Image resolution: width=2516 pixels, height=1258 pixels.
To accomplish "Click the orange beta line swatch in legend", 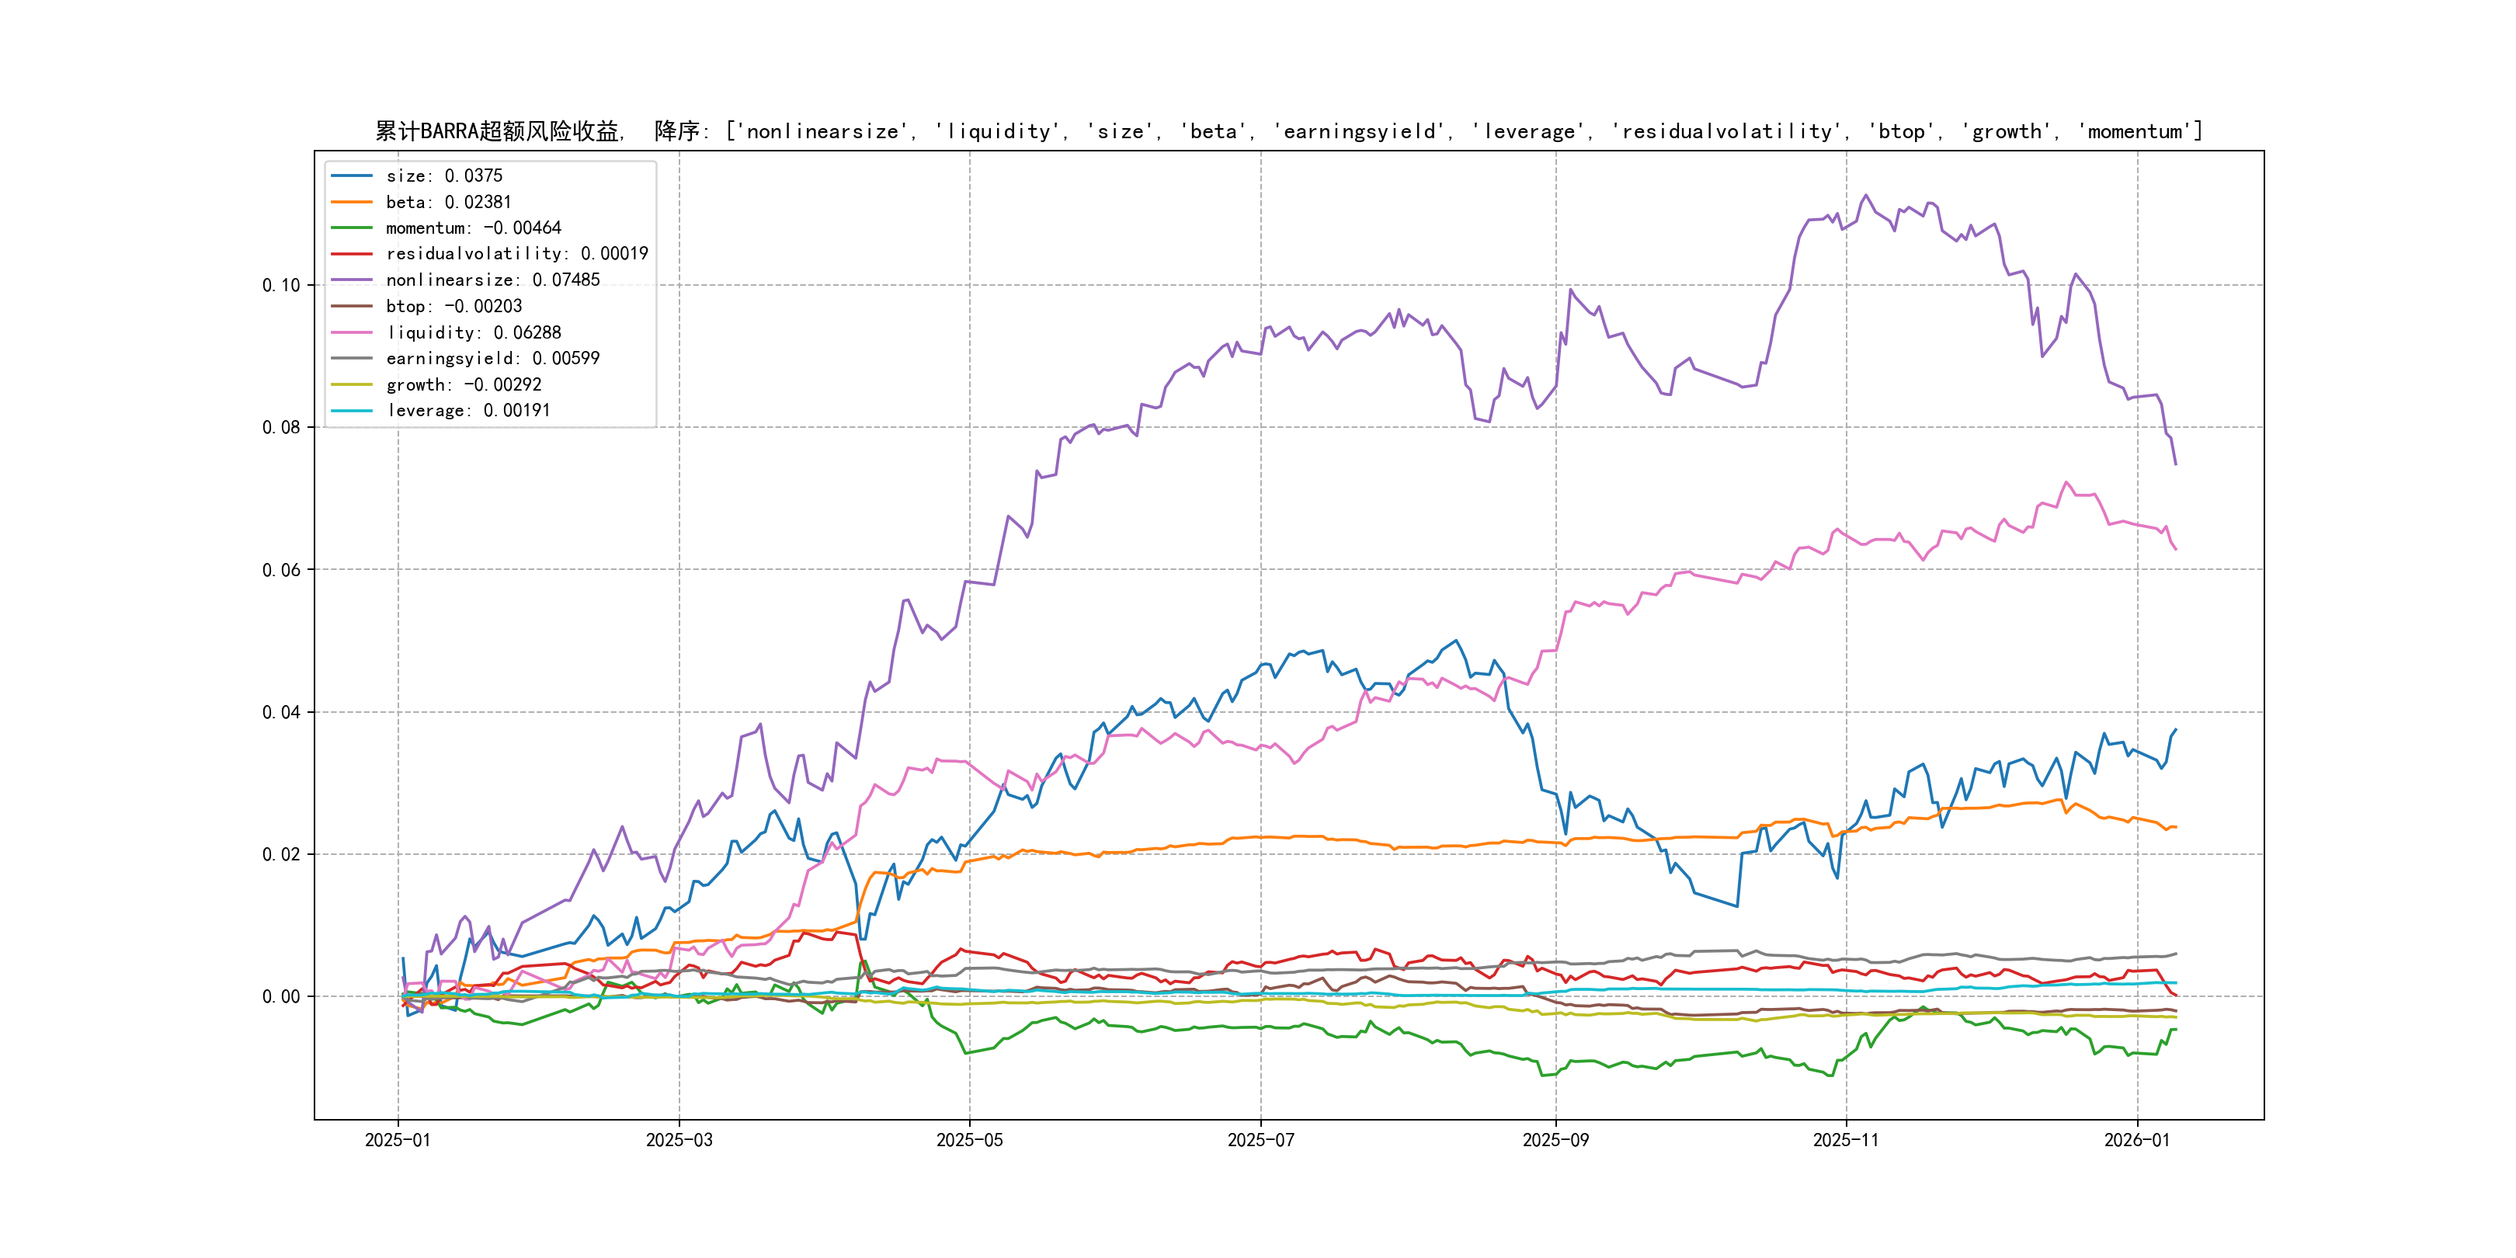I will tap(352, 202).
